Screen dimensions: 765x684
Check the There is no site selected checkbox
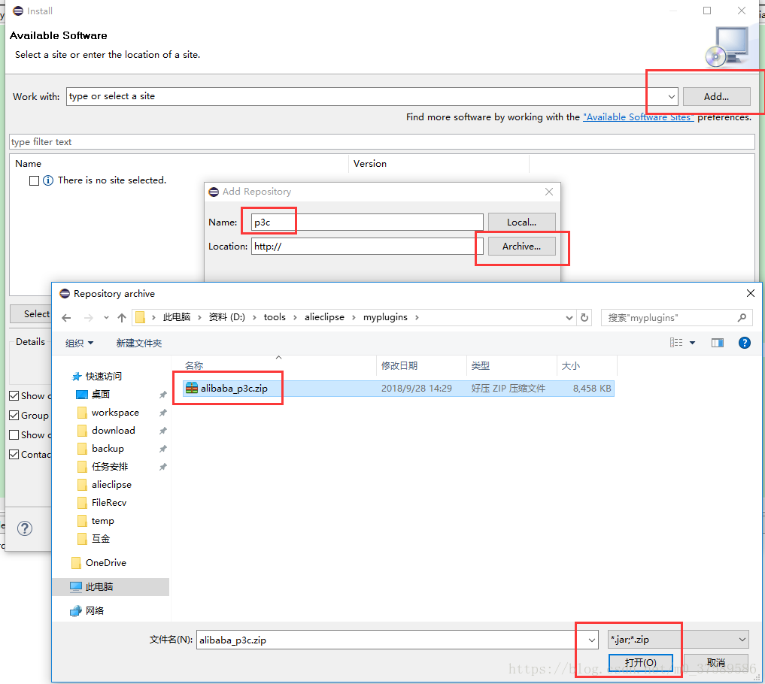click(x=34, y=181)
